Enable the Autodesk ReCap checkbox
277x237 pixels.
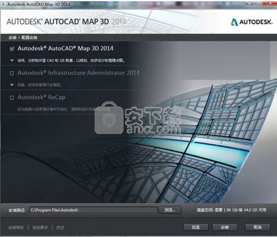click(12, 98)
